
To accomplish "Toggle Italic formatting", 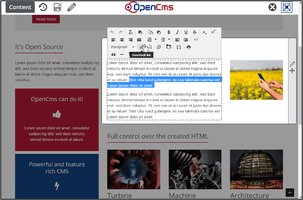I will click(178, 32).
